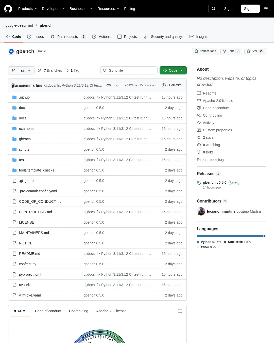Open the .pre-commit-config.yaml file
Image resolution: width=274 pixels, height=343 pixels.
tap(38, 191)
